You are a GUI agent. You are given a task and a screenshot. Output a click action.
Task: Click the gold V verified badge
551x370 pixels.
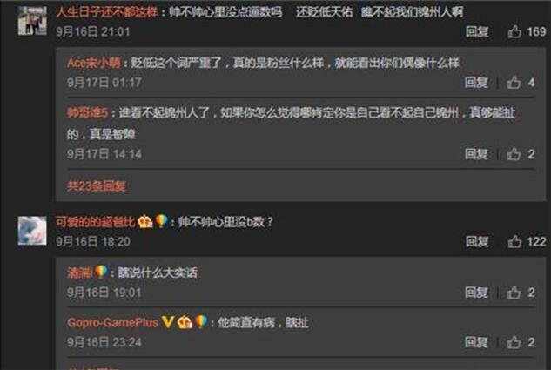click(x=168, y=322)
